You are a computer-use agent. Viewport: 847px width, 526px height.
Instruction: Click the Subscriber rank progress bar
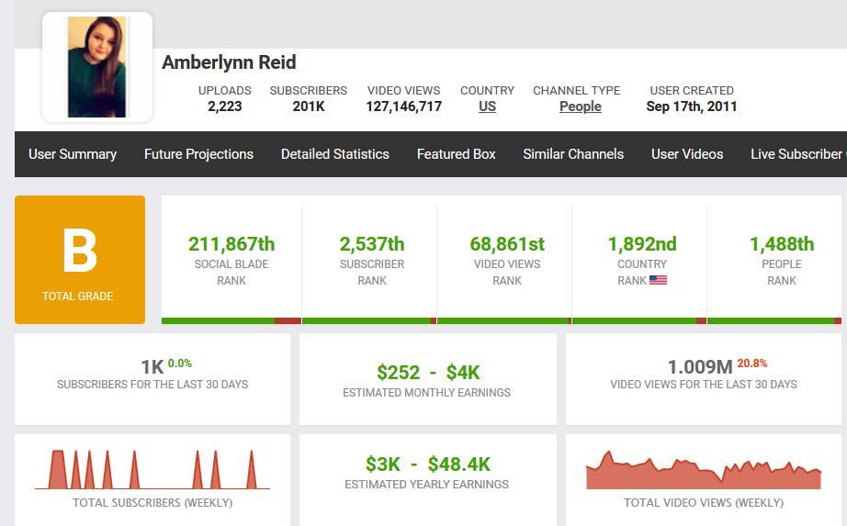pyautogui.click(x=369, y=320)
